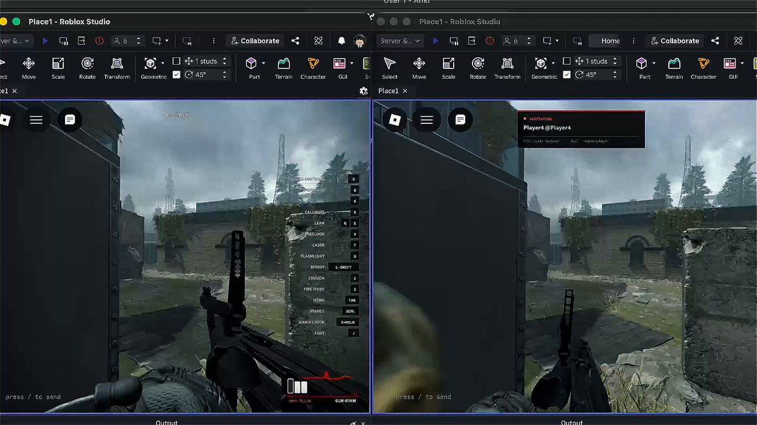Open the Home tab in right Studio window
The height and width of the screenshot is (425, 757).
610,41
